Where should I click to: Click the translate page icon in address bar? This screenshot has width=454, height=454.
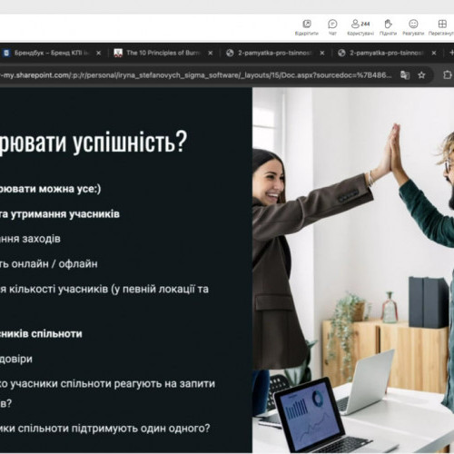coord(405,74)
